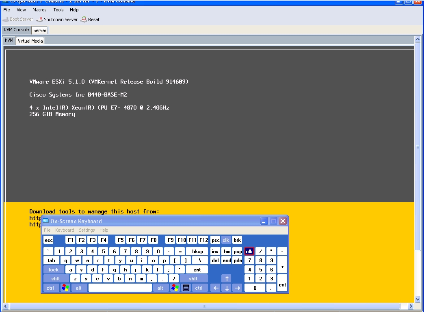Open the KVM Console Help menu
The image size is (424, 312).
point(74,10)
